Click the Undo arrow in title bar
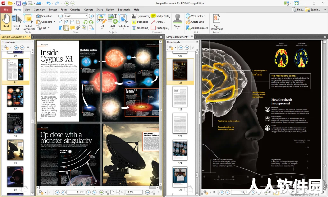328x197 pixels. pyautogui.click(x=49, y=3)
